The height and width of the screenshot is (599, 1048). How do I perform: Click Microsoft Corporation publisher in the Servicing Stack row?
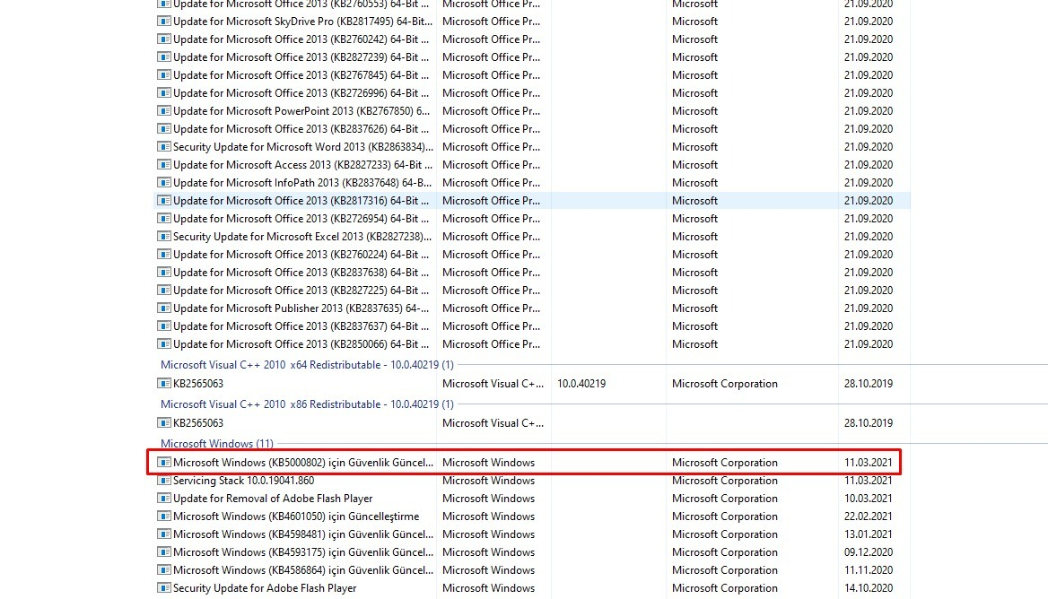(x=724, y=480)
